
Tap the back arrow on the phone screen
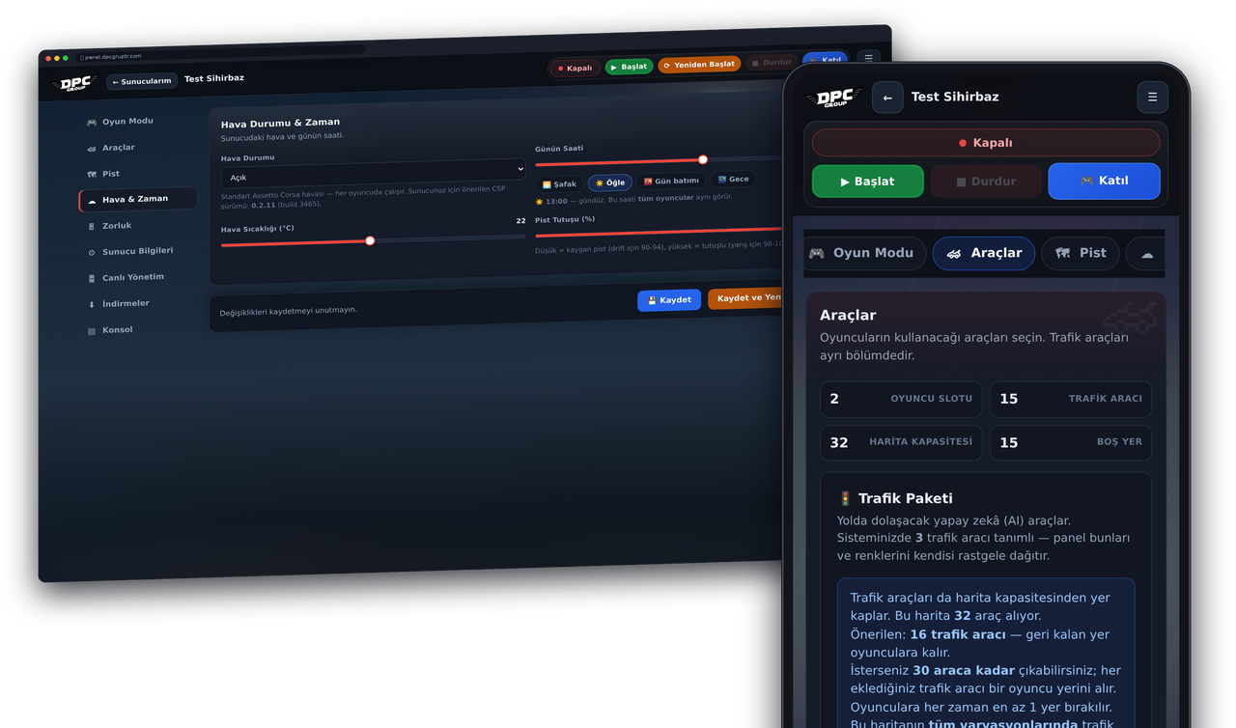[887, 98]
